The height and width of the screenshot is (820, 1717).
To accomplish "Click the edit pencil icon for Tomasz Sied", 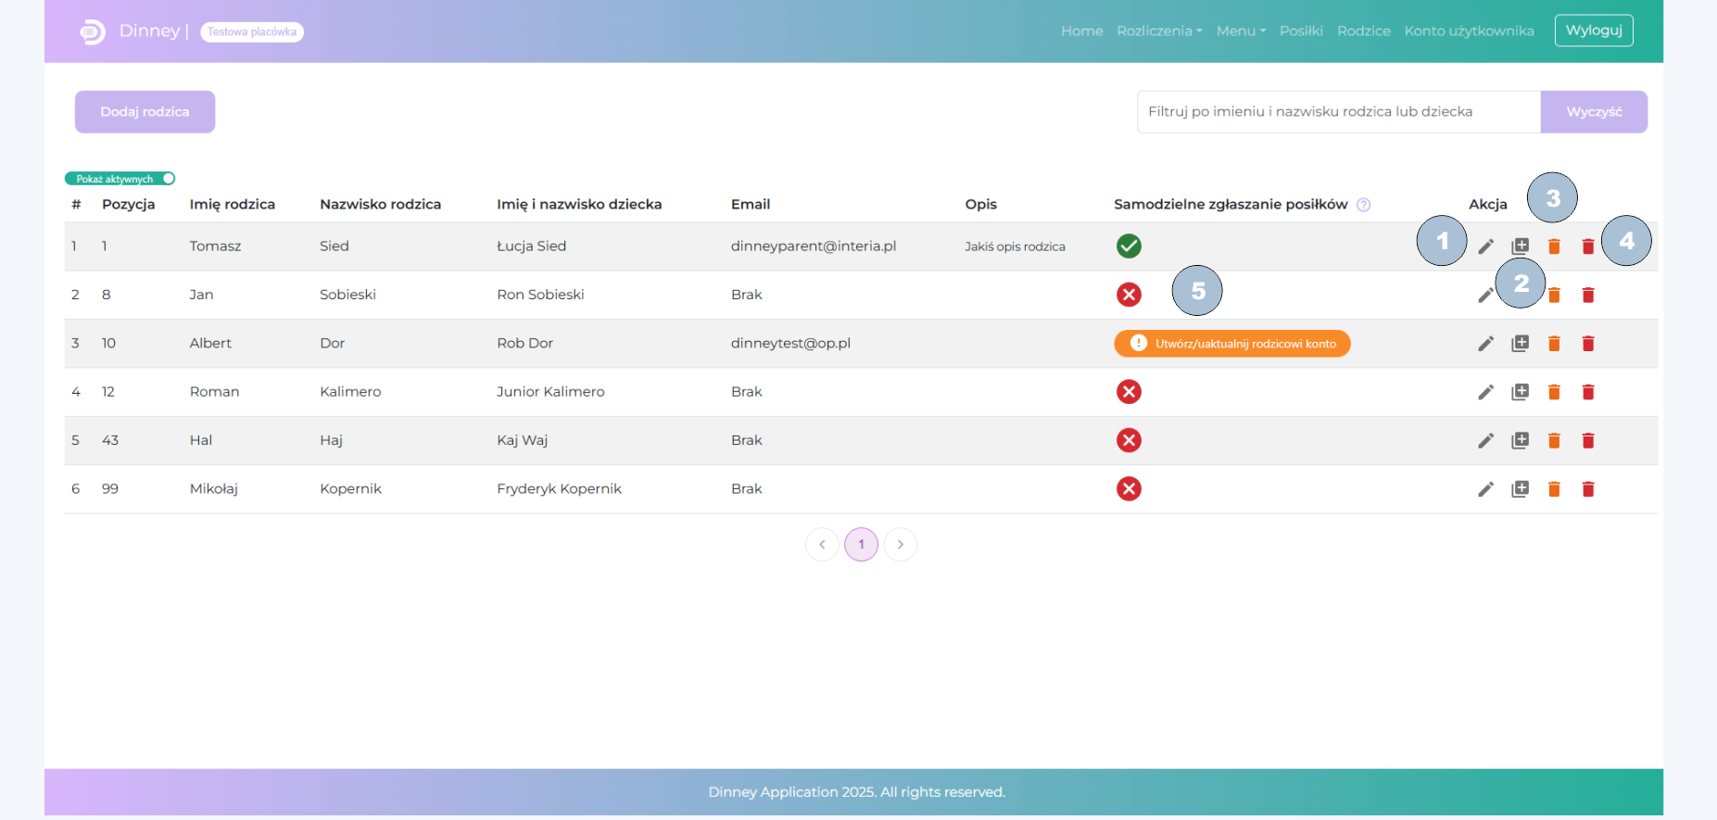I will click(x=1485, y=246).
